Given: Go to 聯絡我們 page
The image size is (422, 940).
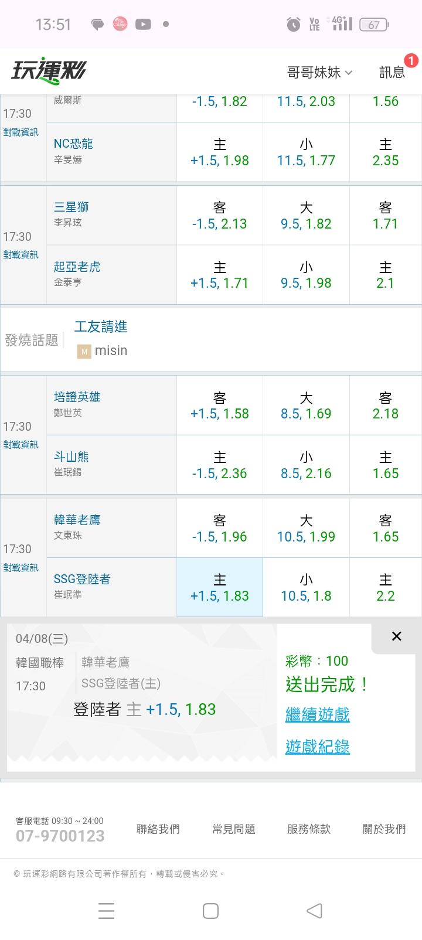Looking at the screenshot, I should (x=158, y=829).
